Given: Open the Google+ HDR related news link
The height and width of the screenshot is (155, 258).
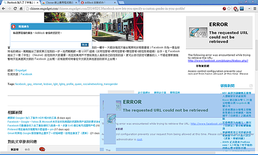Looking at the screenshot, I should pyautogui.click(x=32, y=118).
